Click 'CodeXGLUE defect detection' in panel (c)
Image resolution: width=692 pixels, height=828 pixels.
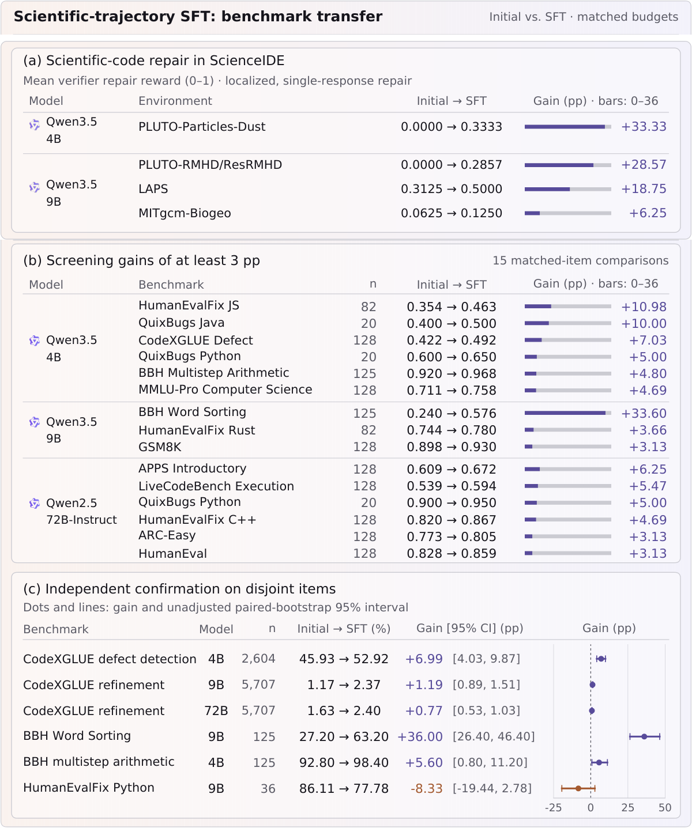pos(110,659)
